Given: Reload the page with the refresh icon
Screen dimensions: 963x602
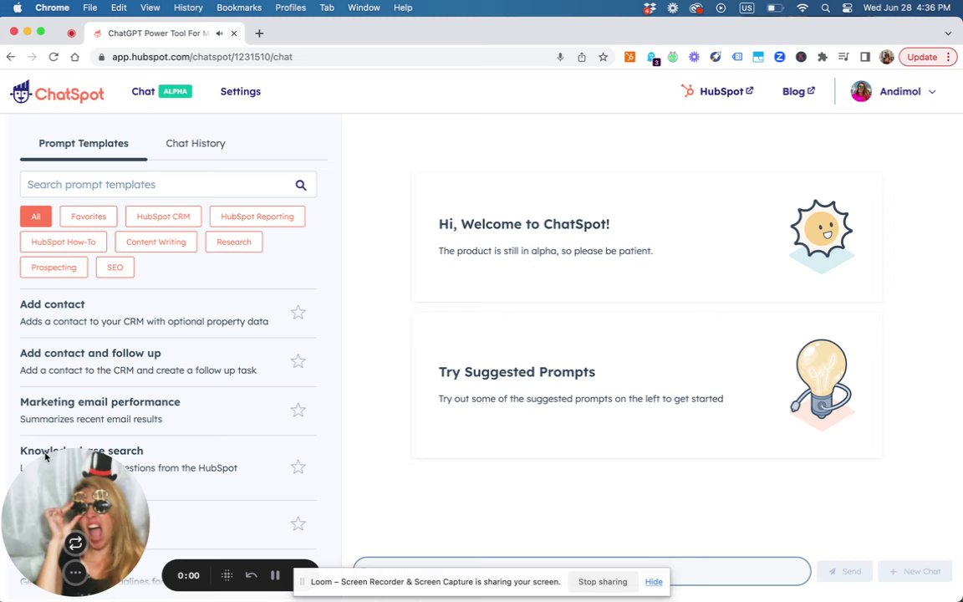Looking at the screenshot, I should click(53, 57).
